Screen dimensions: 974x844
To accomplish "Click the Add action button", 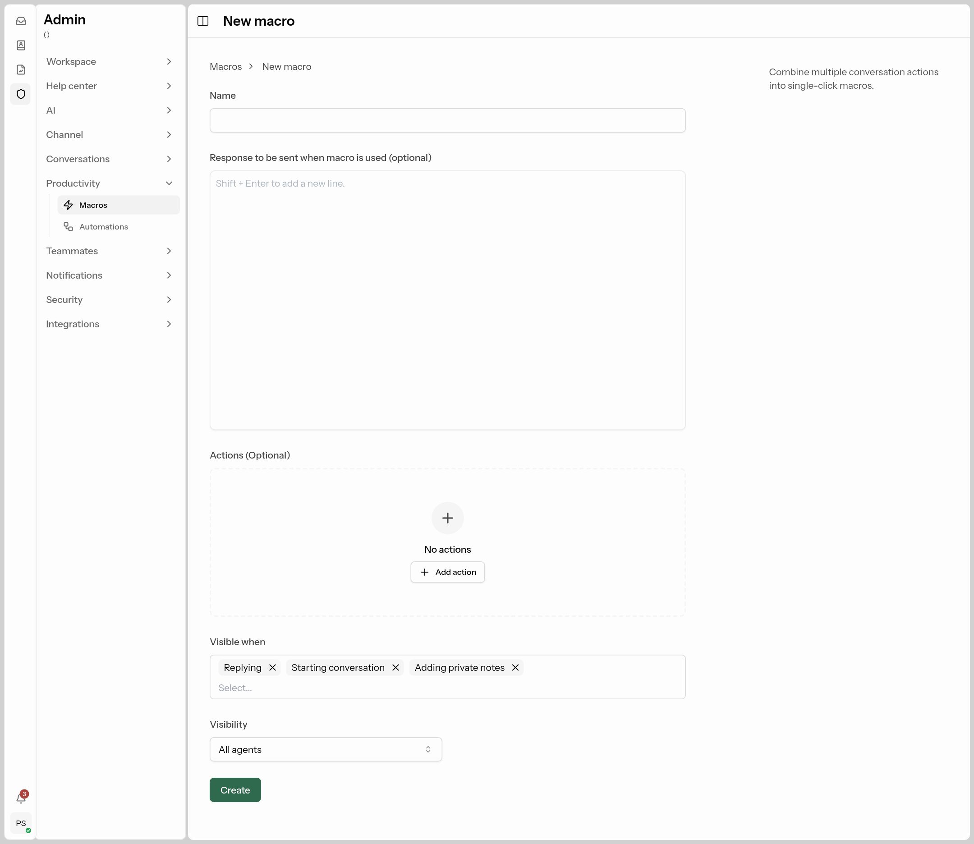I will (447, 572).
